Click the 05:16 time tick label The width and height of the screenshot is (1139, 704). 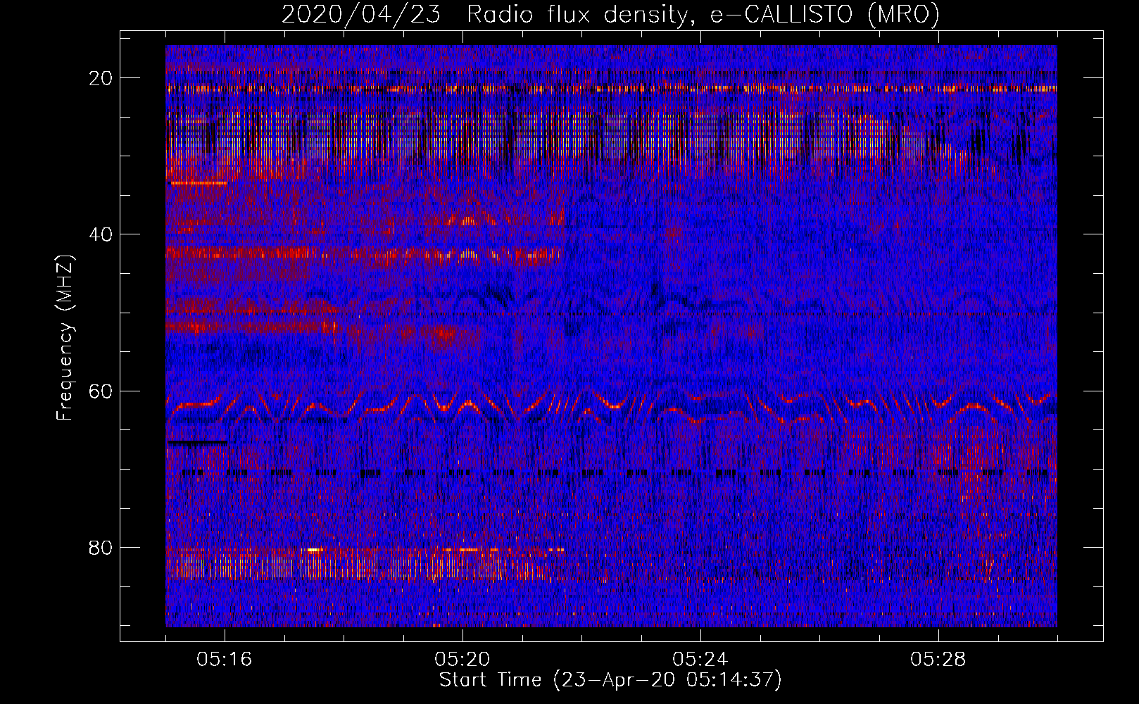point(225,660)
